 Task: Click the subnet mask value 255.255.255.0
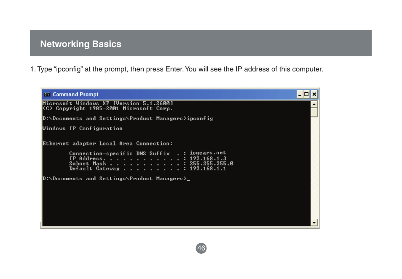[x=211, y=163]
